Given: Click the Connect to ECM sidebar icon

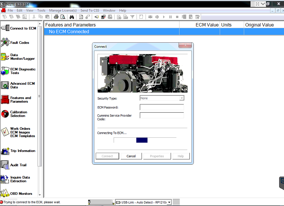Looking at the screenshot, I should [5, 28].
